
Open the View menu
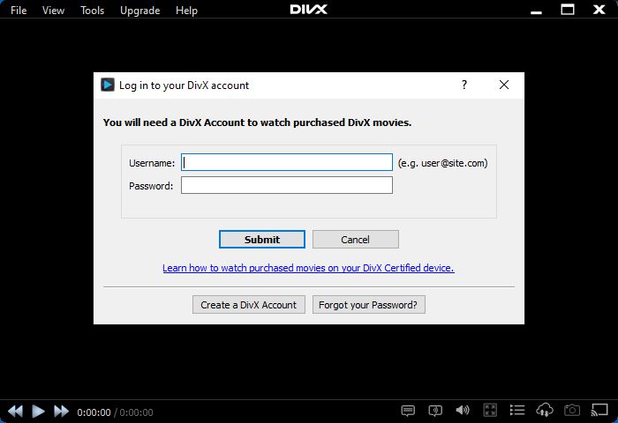click(53, 11)
